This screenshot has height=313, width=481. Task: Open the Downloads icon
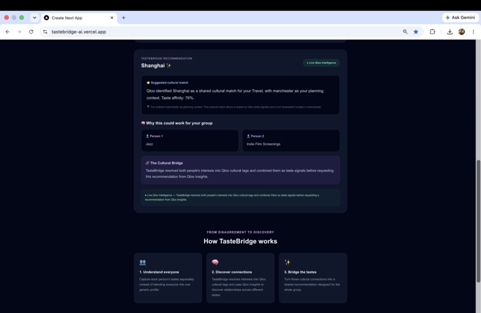pos(450,32)
